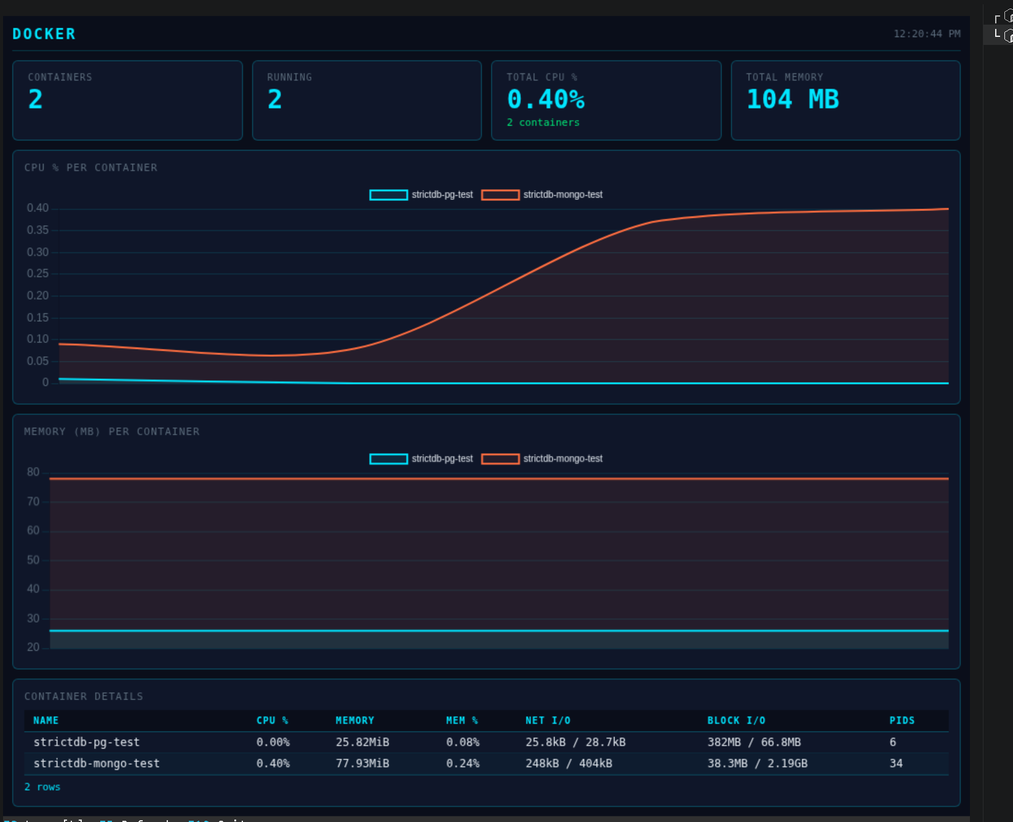
Task: Select the RUNNING summary card
Action: [x=367, y=100]
